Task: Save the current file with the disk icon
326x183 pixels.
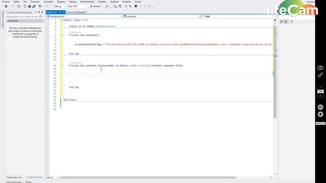Action: [x=30, y=7]
